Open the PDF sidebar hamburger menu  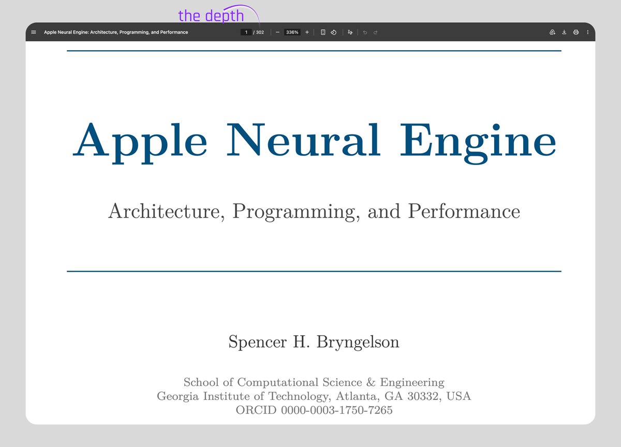tap(34, 32)
